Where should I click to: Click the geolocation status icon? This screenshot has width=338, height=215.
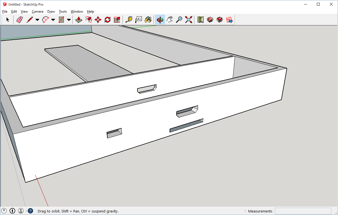4,211
